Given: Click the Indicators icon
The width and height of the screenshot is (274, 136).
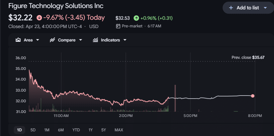Looking at the screenshot, I should pyautogui.click(x=95, y=40).
